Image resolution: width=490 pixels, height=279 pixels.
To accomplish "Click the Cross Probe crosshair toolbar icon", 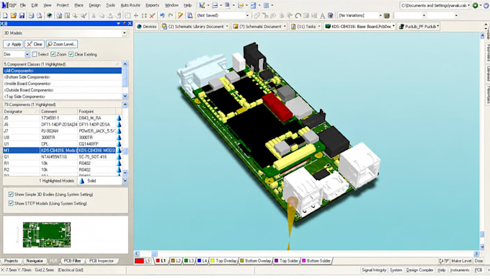I will click(x=136, y=15).
